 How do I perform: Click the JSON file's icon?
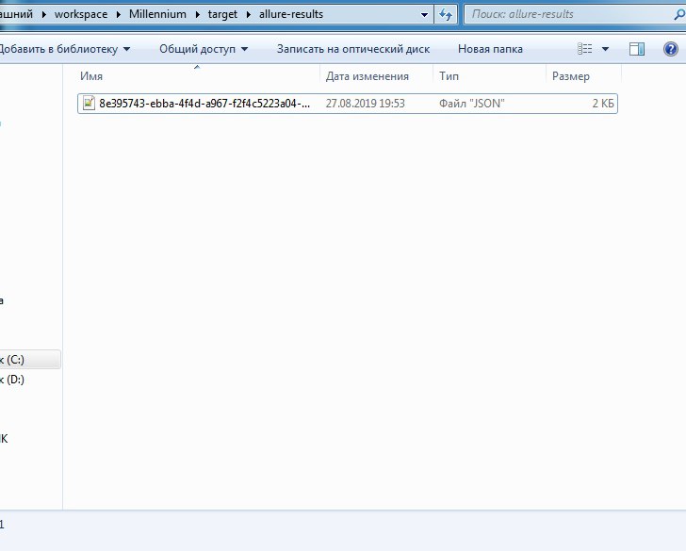pyautogui.click(x=89, y=104)
